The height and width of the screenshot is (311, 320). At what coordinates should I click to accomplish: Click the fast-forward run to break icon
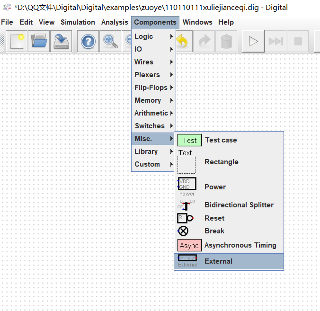[276, 42]
